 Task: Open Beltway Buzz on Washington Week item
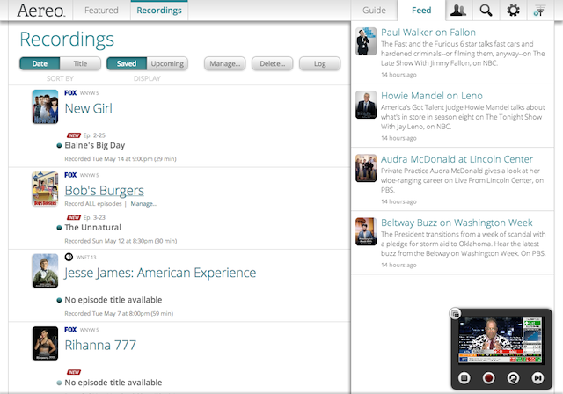(457, 223)
